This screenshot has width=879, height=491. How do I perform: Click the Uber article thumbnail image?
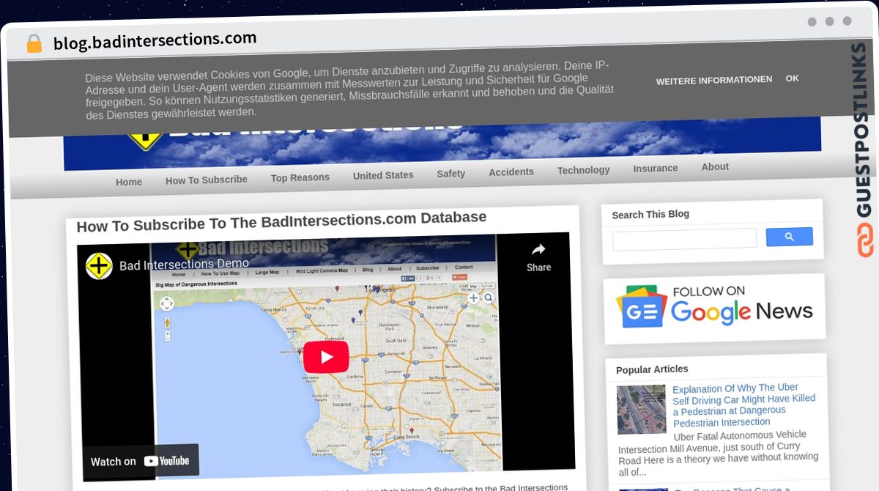pyautogui.click(x=642, y=410)
